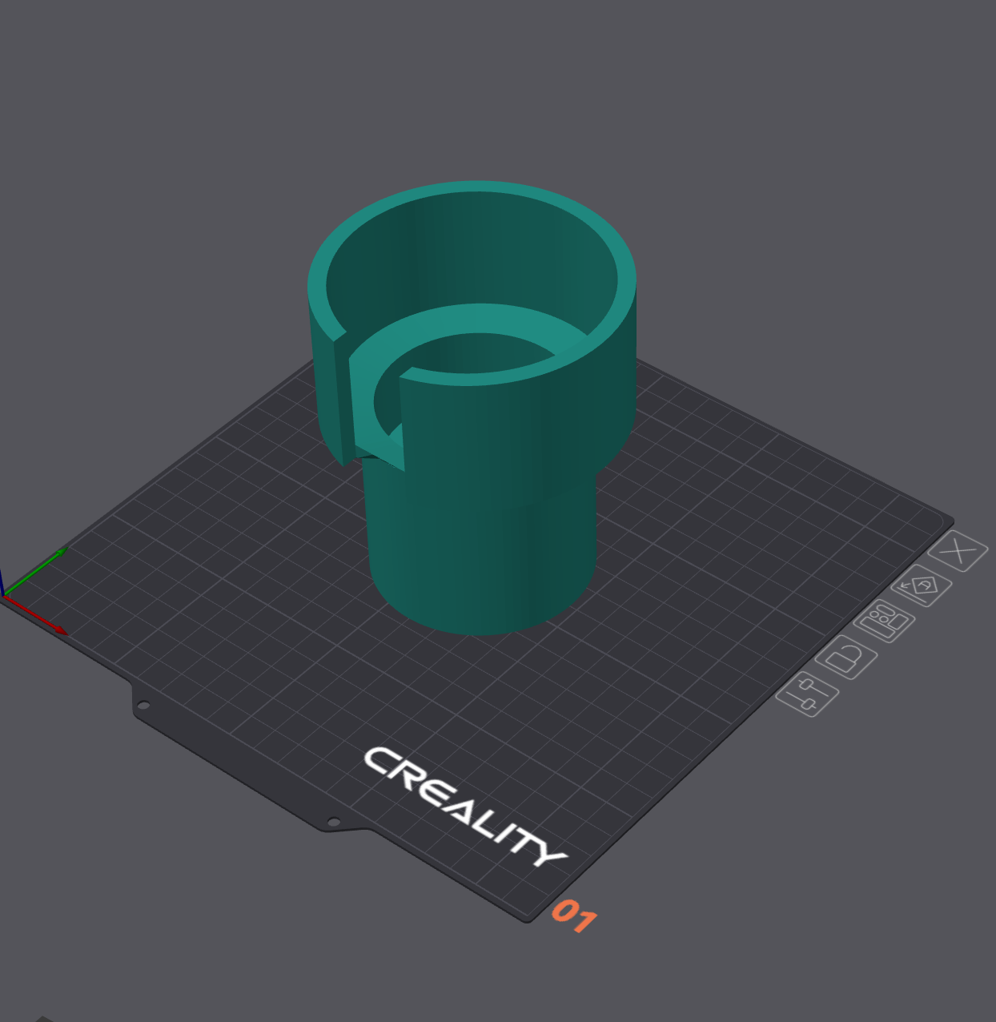Click the orange plate name 01
This screenshot has height=1022, width=996.
pos(574,915)
